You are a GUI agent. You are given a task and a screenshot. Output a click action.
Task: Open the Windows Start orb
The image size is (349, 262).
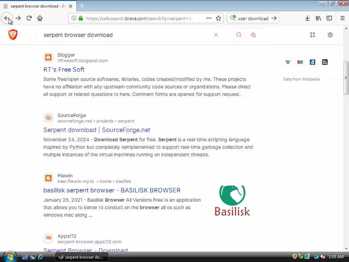[x=10, y=257]
